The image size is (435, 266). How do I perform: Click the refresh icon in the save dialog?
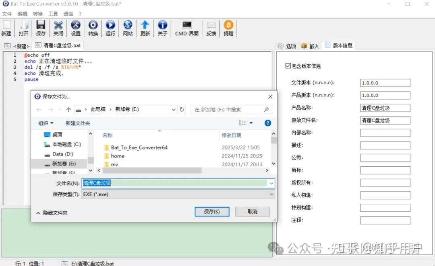tap(182, 109)
